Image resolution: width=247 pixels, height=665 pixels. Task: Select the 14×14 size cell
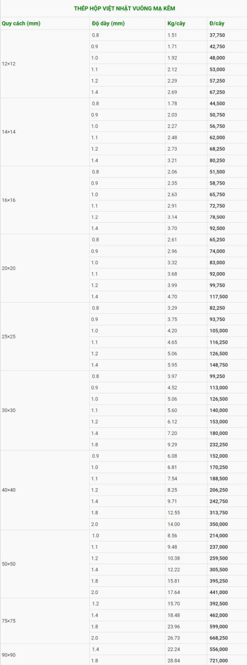point(44,132)
